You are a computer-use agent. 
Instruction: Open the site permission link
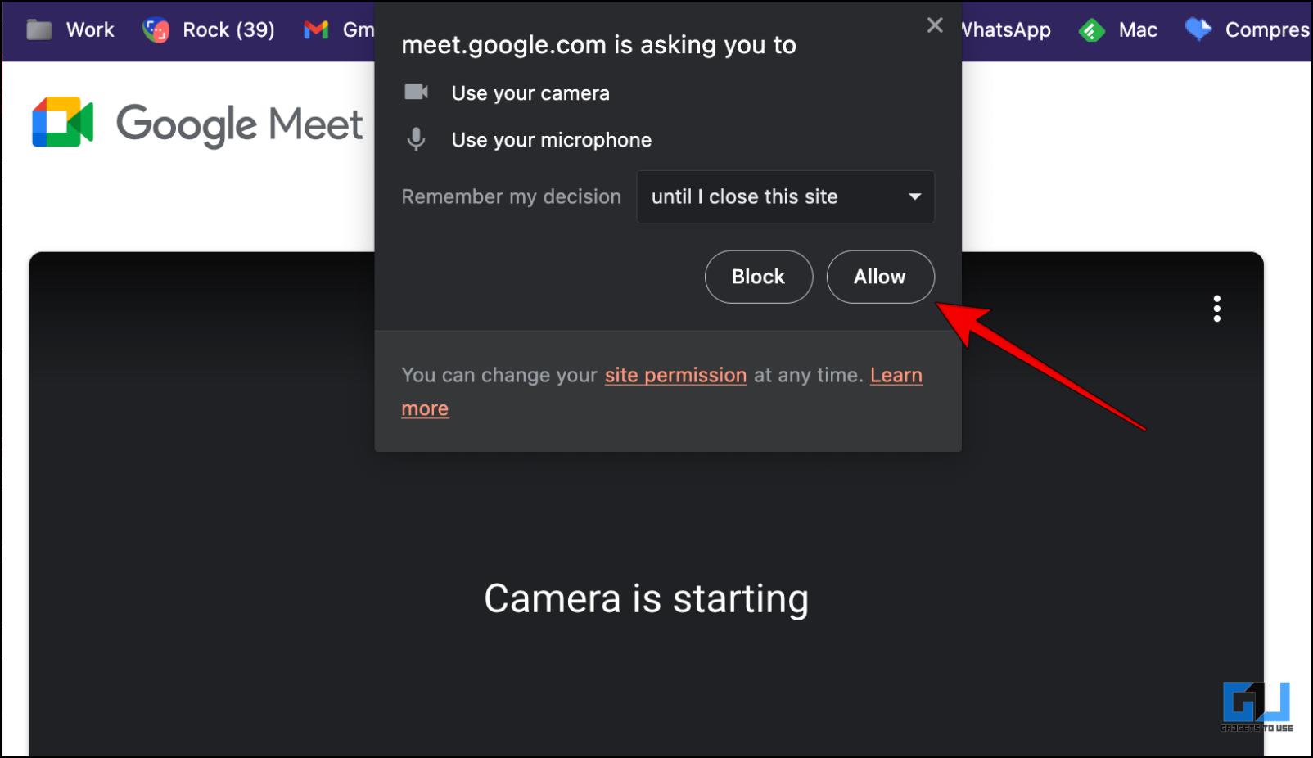[675, 375]
